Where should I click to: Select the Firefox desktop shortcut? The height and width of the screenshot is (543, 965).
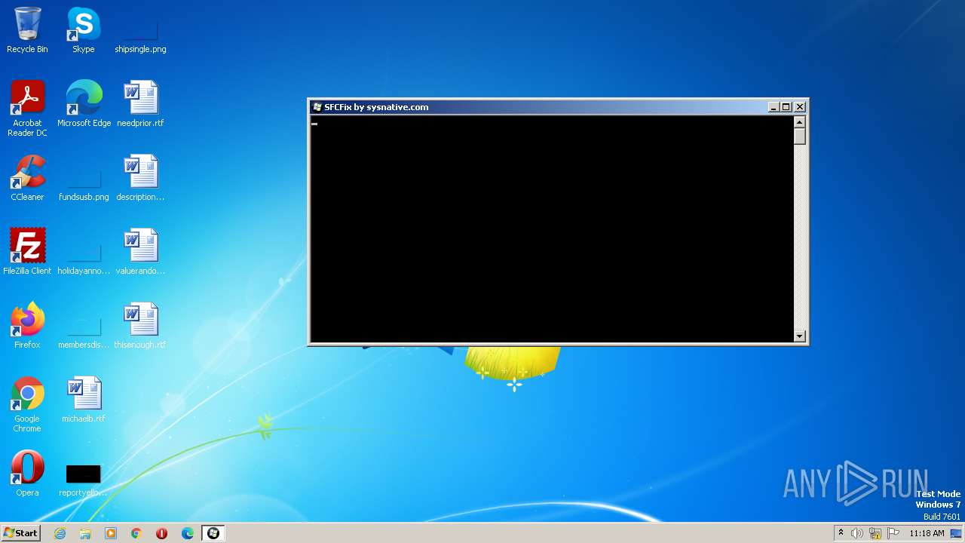[27, 326]
